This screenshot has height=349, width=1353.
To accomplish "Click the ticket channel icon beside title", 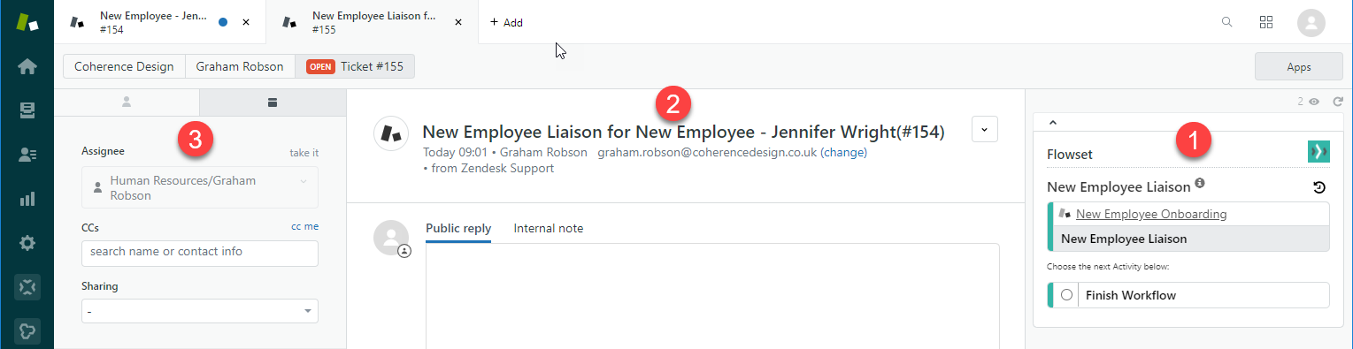I will (390, 133).
